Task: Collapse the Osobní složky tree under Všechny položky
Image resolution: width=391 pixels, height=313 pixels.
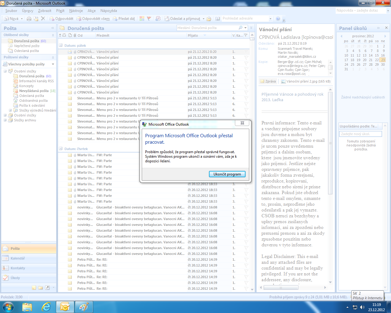Action: [5, 71]
